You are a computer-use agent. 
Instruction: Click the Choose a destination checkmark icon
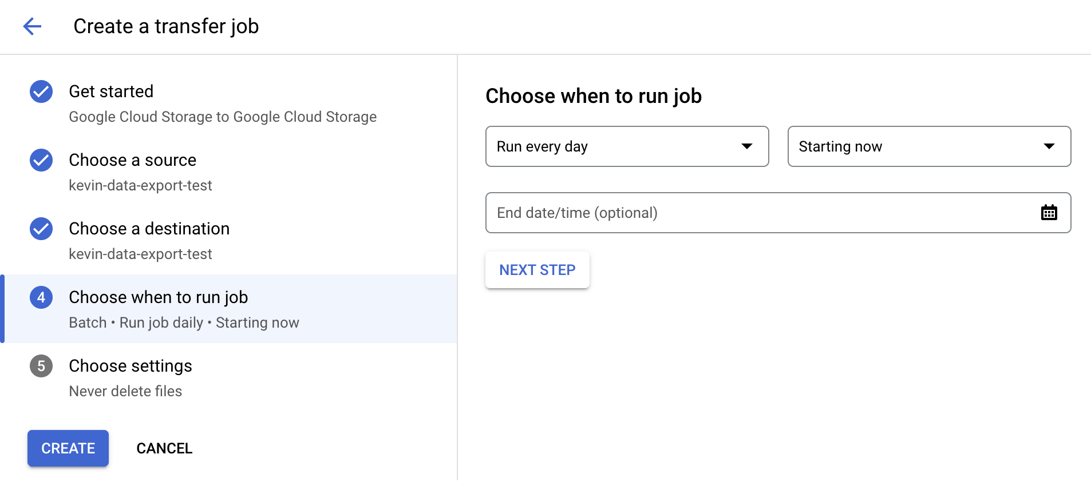pyautogui.click(x=41, y=229)
